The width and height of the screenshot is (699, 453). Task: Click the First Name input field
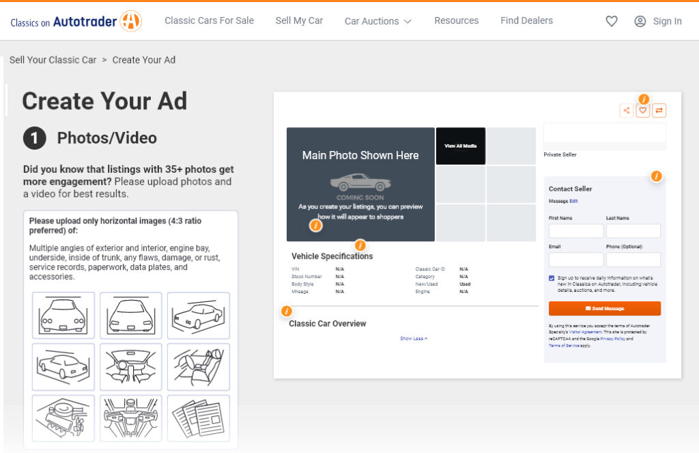coord(575,231)
